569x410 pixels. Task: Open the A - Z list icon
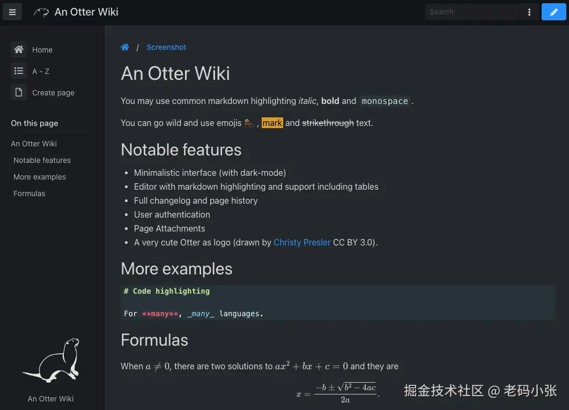[x=19, y=71]
